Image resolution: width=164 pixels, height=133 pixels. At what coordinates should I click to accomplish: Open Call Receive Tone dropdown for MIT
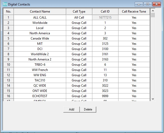pos(134,44)
